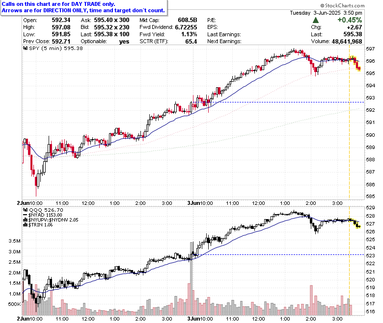Click the SCTR (ETF) value 65.4
383x323 pixels.
[191, 41]
